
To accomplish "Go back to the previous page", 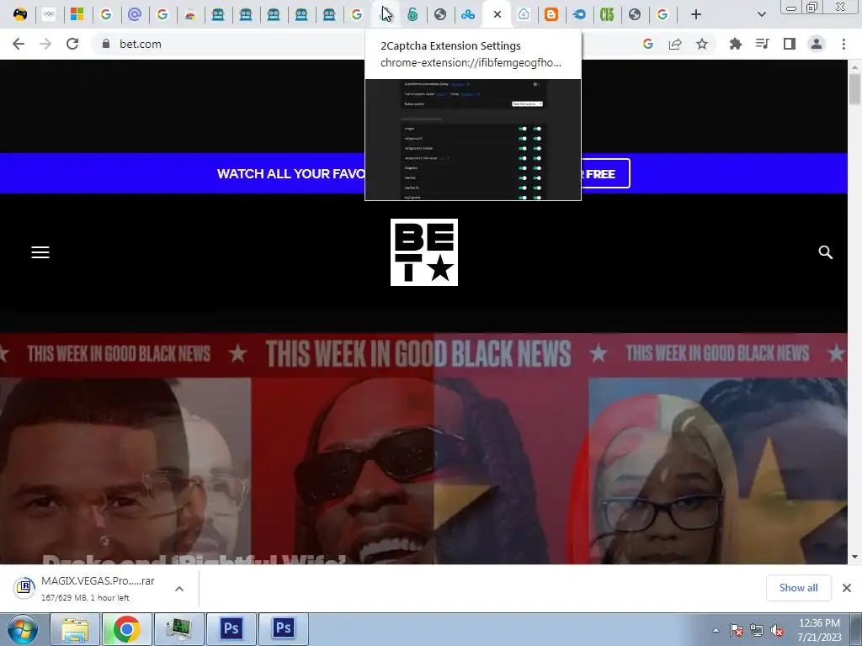I will pos(19,44).
